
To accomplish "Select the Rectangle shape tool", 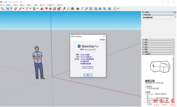I will (34, 9).
